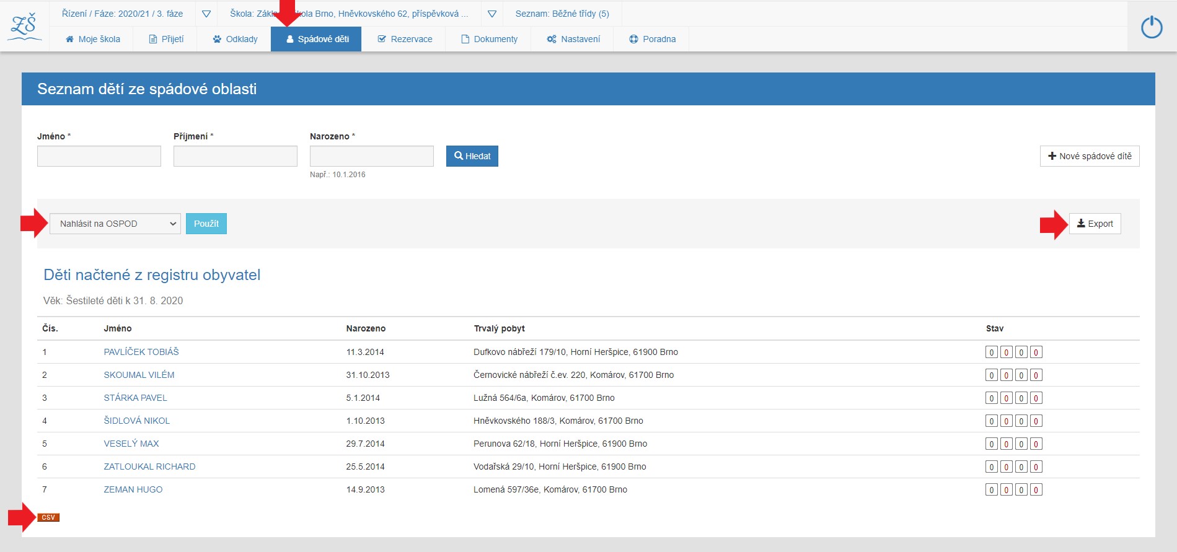Open PAVLÍČEK TOBIÁŠ record
Viewport: 1177px width, 552px height.
[141, 352]
